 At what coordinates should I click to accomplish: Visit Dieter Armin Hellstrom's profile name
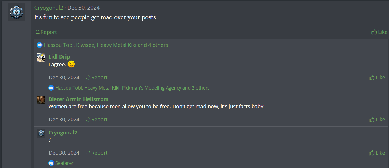click(x=78, y=99)
